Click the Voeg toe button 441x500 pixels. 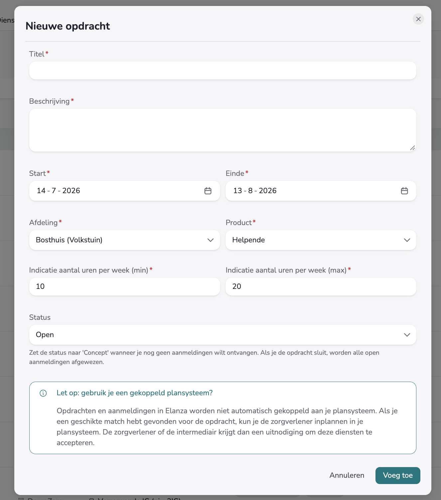398,475
